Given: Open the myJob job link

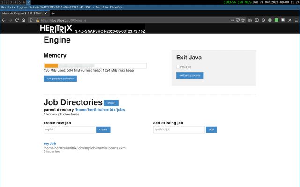Looking at the screenshot, I should (50, 144).
